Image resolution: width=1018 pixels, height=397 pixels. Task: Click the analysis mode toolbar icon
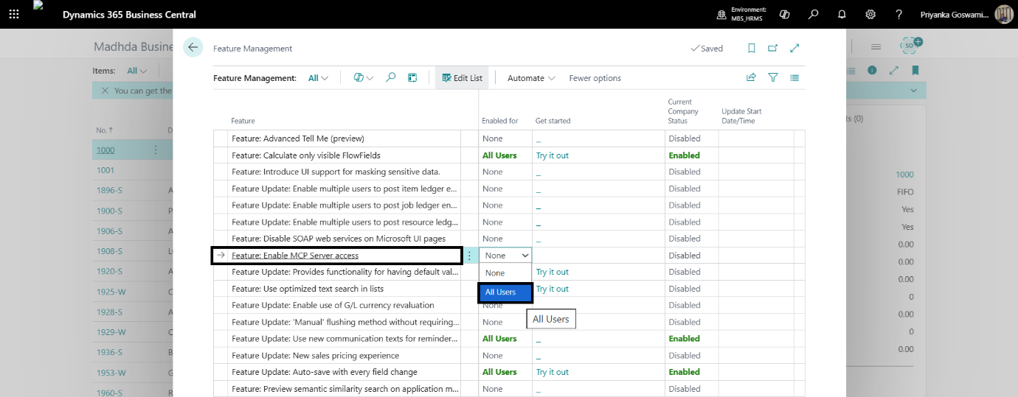click(412, 77)
